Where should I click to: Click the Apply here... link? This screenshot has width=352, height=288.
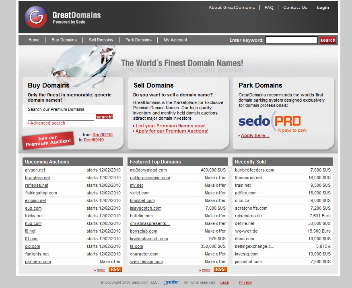(255, 135)
